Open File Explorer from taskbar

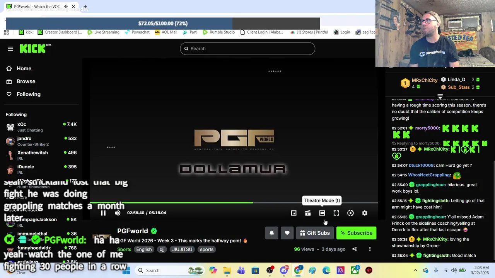pos(227,270)
